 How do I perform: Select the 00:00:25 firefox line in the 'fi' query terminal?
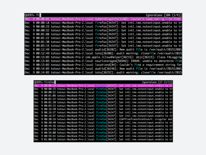[103, 27]
